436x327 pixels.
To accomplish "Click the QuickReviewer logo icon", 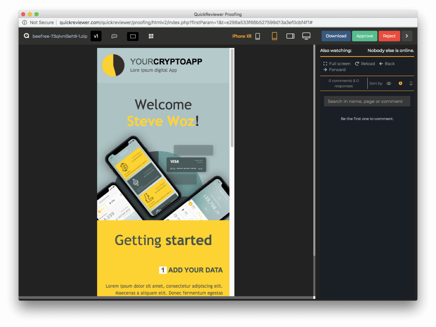I will pos(27,36).
